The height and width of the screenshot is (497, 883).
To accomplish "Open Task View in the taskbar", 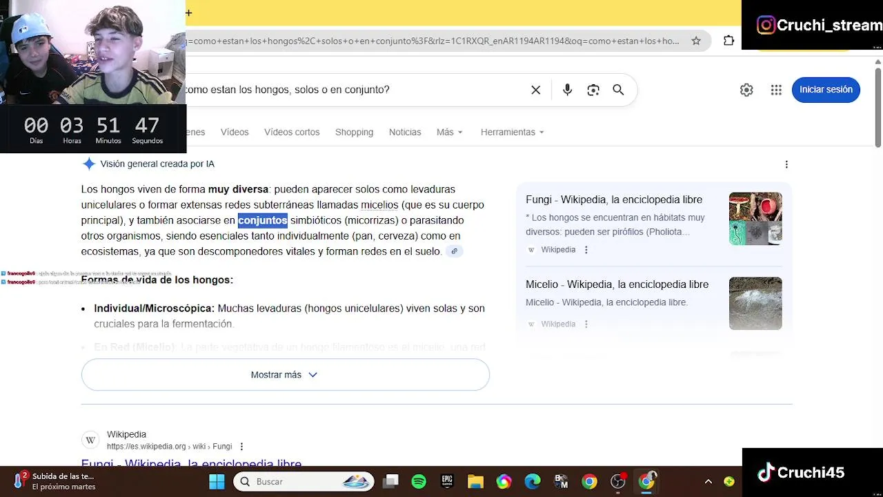I will tap(391, 481).
